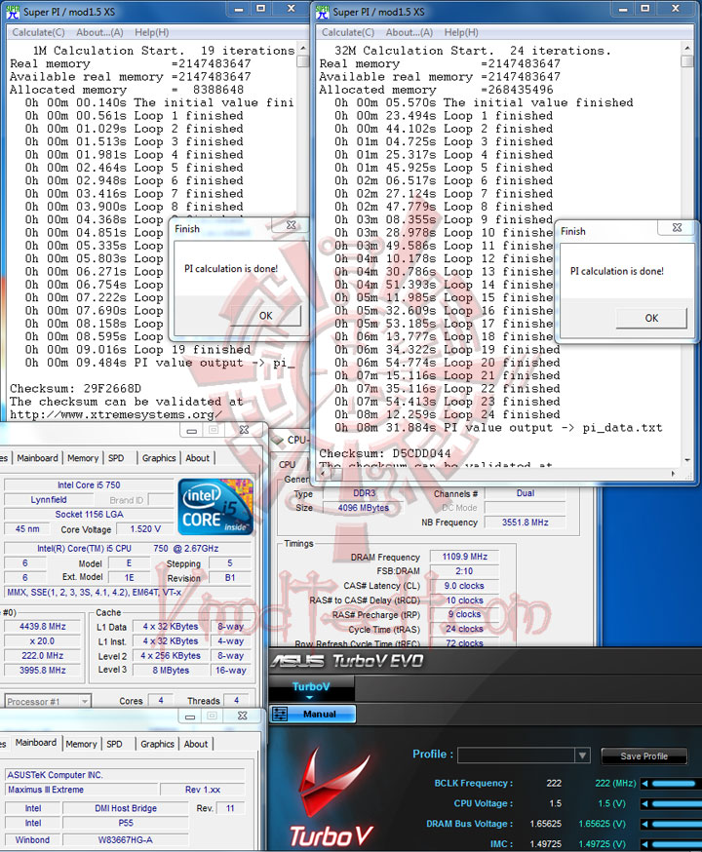The height and width of the screenshot is (852, 702).
Task: Open the Profile dropdown in TurboV EVO
Action: pyautogui.click(x=582, y=755)
